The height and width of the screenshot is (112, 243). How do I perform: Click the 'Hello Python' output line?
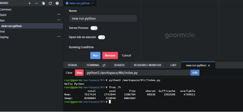[x=74, y=84]
